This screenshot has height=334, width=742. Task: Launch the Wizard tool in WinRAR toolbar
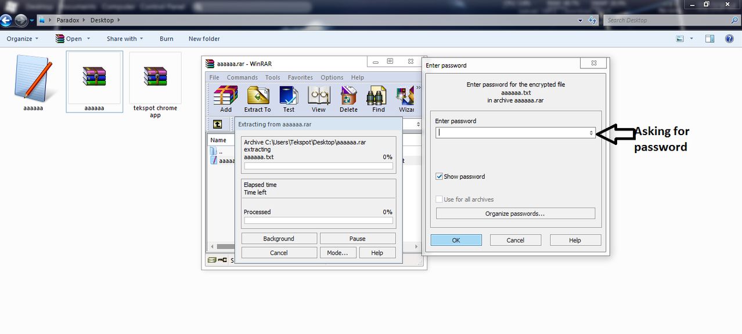point(406,99)
